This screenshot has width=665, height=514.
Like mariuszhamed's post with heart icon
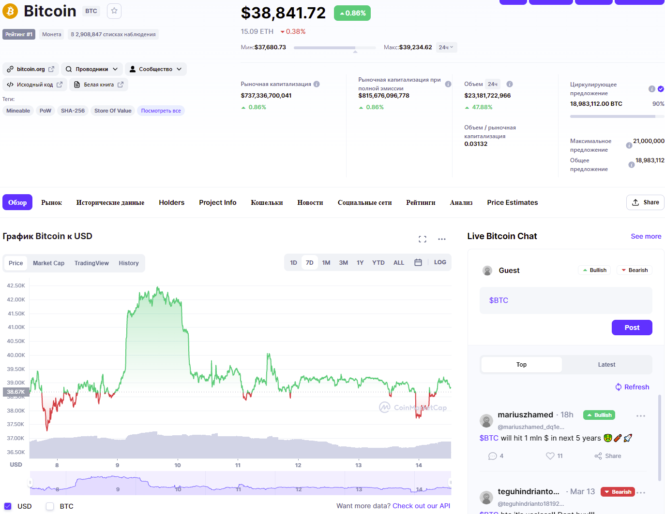point(550,456)
